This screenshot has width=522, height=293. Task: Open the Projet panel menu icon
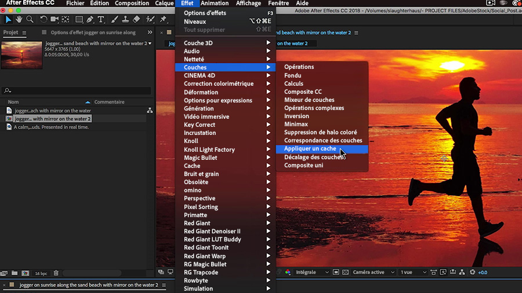click(24, 33)
